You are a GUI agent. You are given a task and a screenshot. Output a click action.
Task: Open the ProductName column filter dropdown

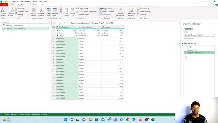coord(77,27)
